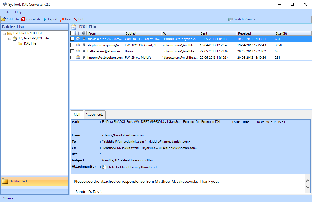Open the Help menu
Screen dimensions: 312x202
click(18, 12)
